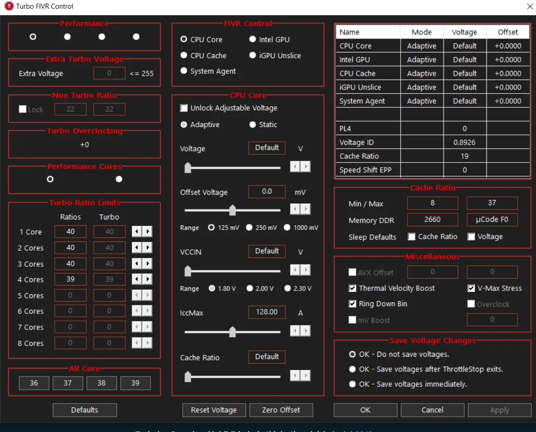
Task: Increase CPU Core Cache Ratio slider right arrow
Action: click(x=306, y=376)
